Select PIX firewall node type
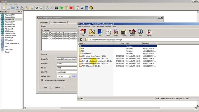 click(9, 29)
